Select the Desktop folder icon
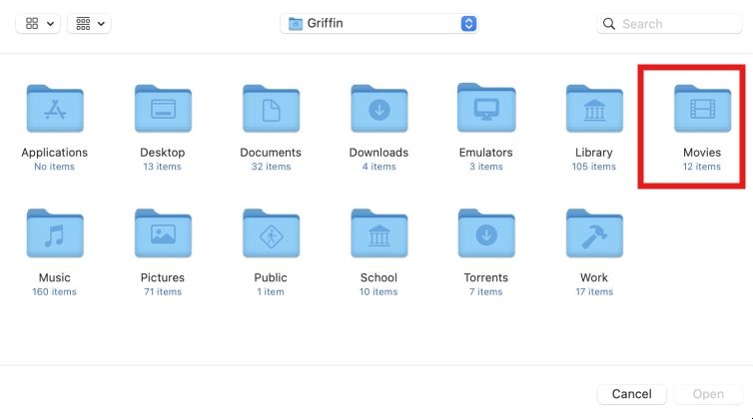This screenshot has height=419, width=753. pyautogui.click(x=163, y=109)
